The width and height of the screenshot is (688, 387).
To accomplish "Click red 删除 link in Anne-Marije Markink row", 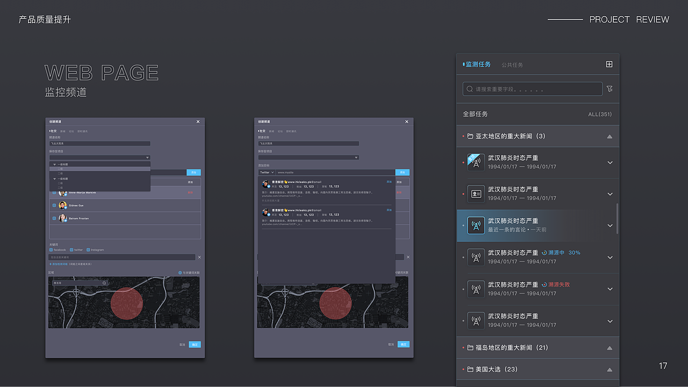I will click(x=190, y=192).
